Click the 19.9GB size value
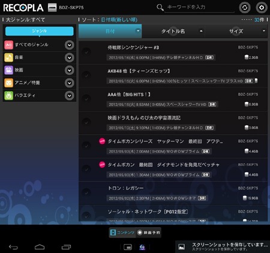 click(x=253, y=198)
